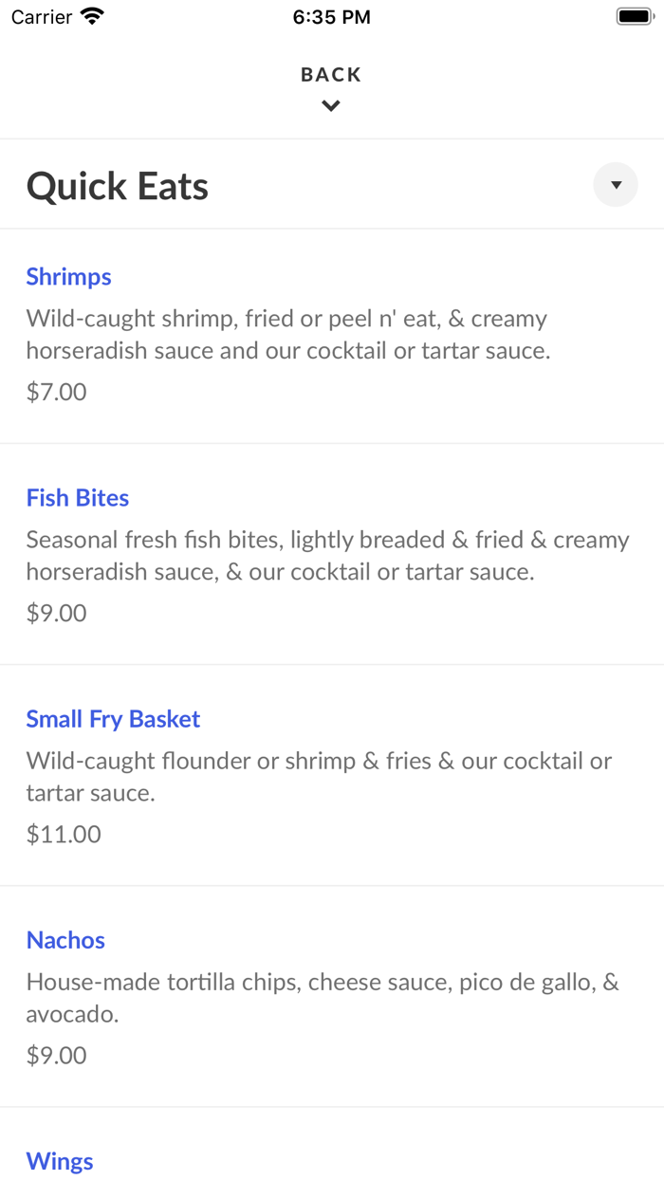Screen dimensions: 664x1180
Task: Tap the 6:35 PM clock
Action: (x=331, y=17)
